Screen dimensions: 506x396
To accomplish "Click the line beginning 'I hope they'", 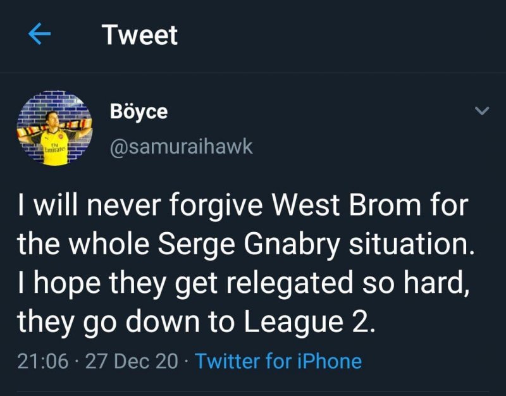I will (244, 283).
